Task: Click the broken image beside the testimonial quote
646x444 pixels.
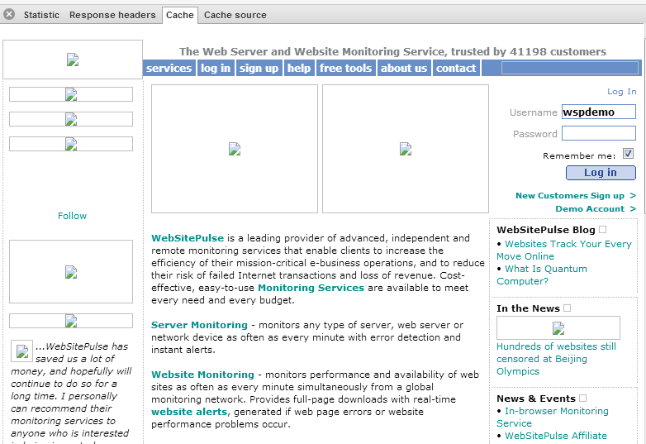Action: (21, 351)
